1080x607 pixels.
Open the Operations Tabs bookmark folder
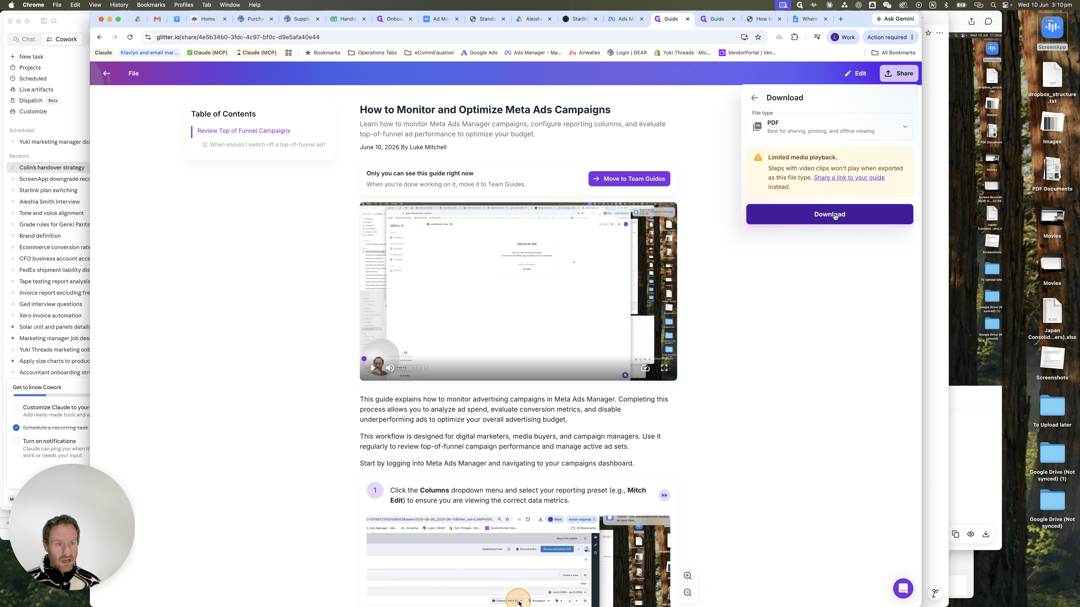[x=372, y=53]
